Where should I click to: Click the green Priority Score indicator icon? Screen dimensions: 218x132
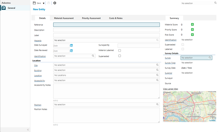tap(193, 30)
